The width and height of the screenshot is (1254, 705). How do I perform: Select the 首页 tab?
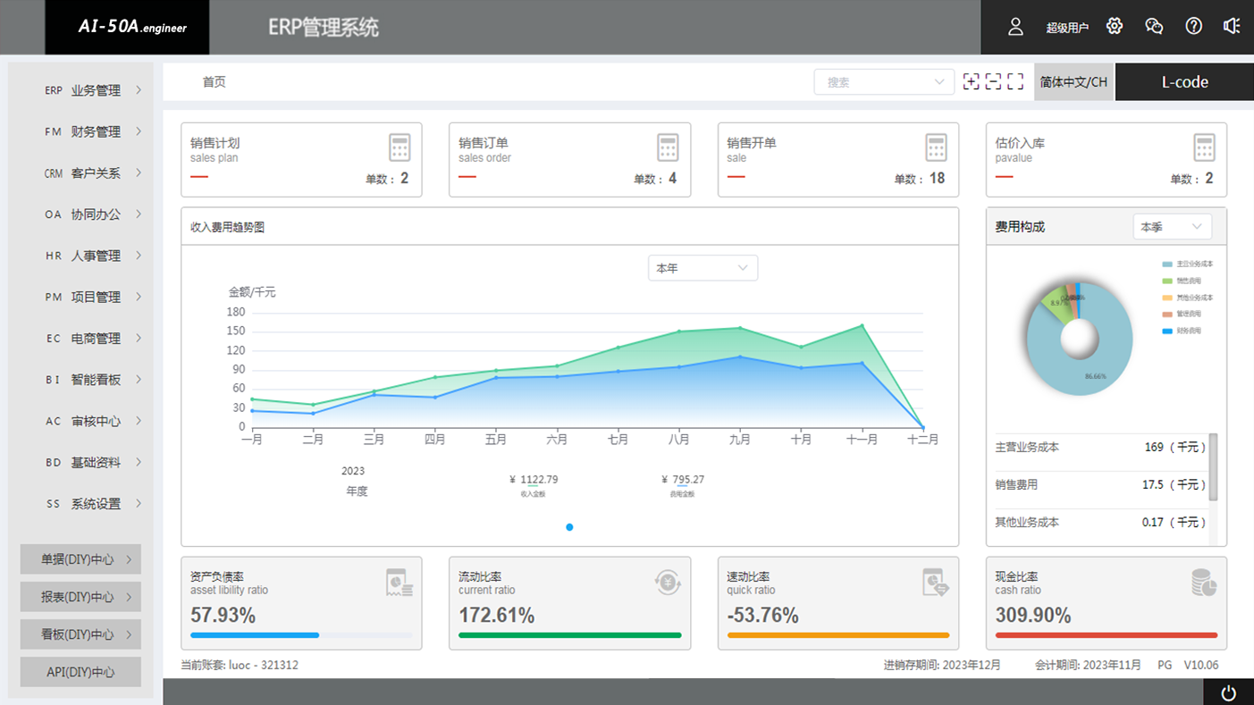pyautogui.click(x=214, y=82)
